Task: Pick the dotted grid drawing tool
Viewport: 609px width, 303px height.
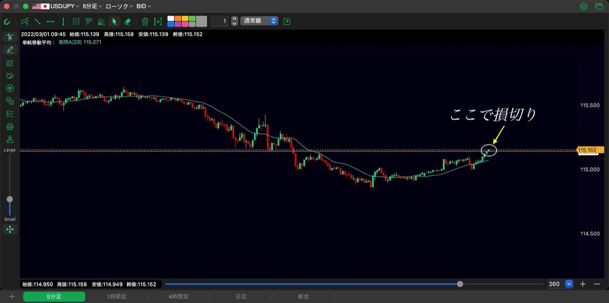Action: [x=76, y=21]
